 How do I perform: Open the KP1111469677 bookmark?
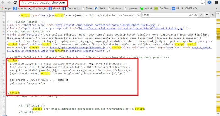pyautogui.click(x=186, y=8)
